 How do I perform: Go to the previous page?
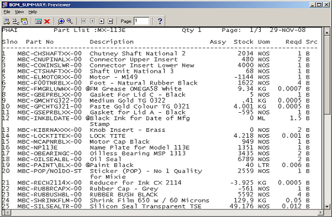point(93,21)
